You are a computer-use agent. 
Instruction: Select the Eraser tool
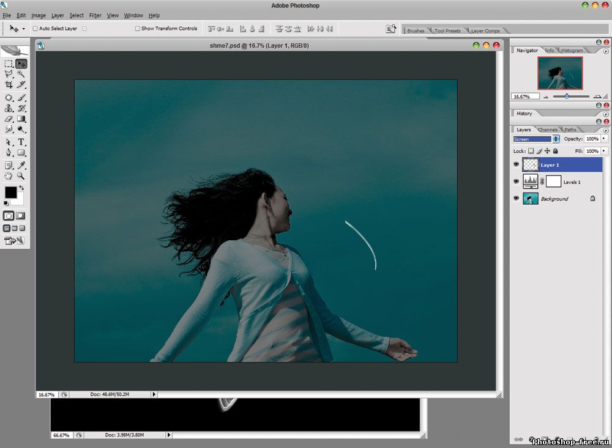[x=9, y=119]
